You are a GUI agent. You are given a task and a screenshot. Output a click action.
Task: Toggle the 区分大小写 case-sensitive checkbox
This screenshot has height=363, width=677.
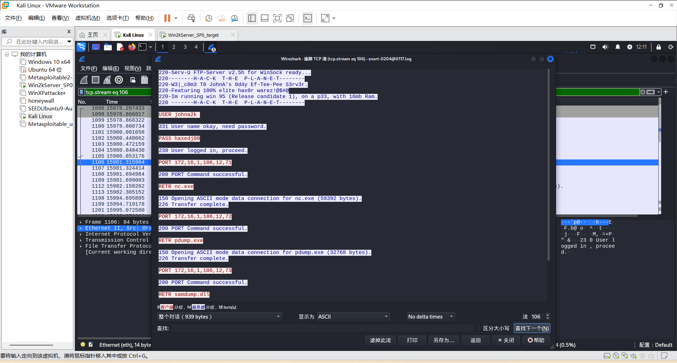pyautogui.click(x=478, y=328)
